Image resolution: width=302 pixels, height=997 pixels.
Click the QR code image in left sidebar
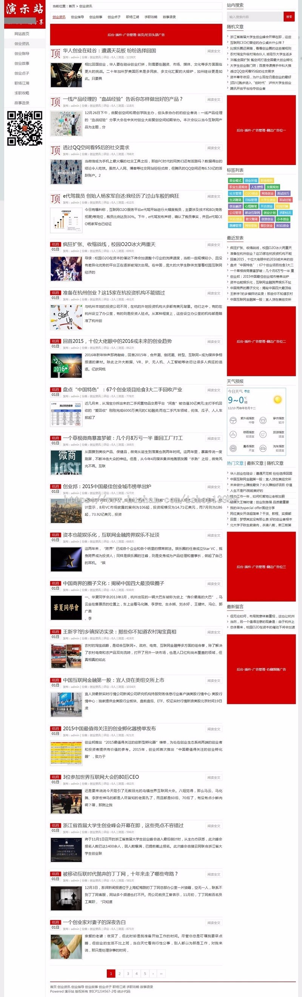25,128
